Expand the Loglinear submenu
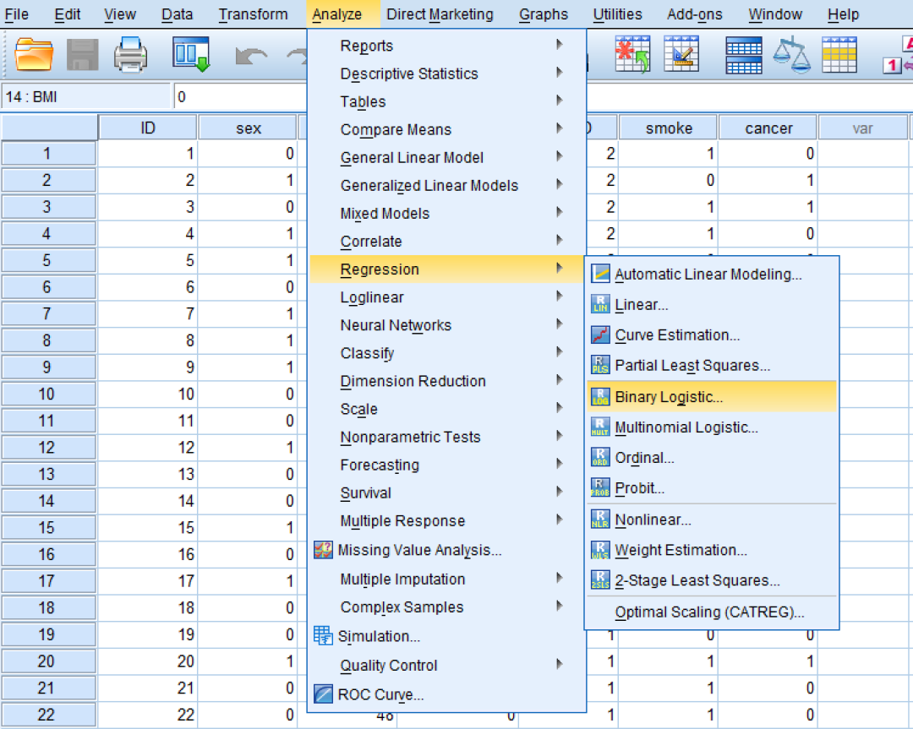 [446, 296]
